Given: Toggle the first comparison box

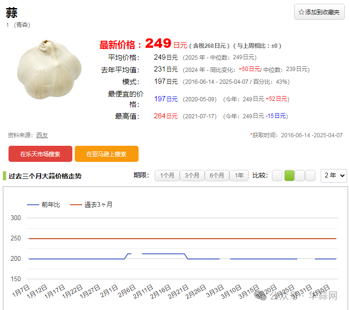Looking at the screenshot, I should [277, 176].
